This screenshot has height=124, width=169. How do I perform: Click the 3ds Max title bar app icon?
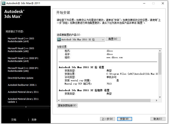(4, 3)
